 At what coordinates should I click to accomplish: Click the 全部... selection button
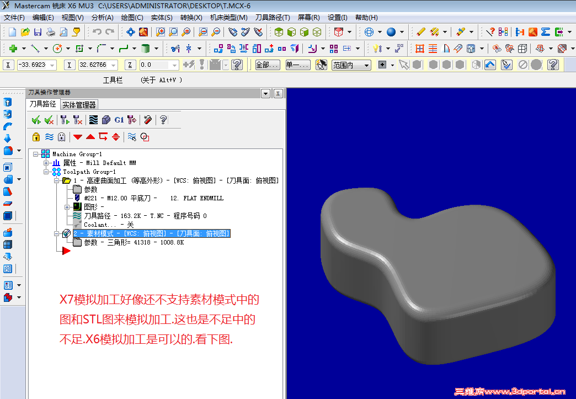[x=268, y=65]
